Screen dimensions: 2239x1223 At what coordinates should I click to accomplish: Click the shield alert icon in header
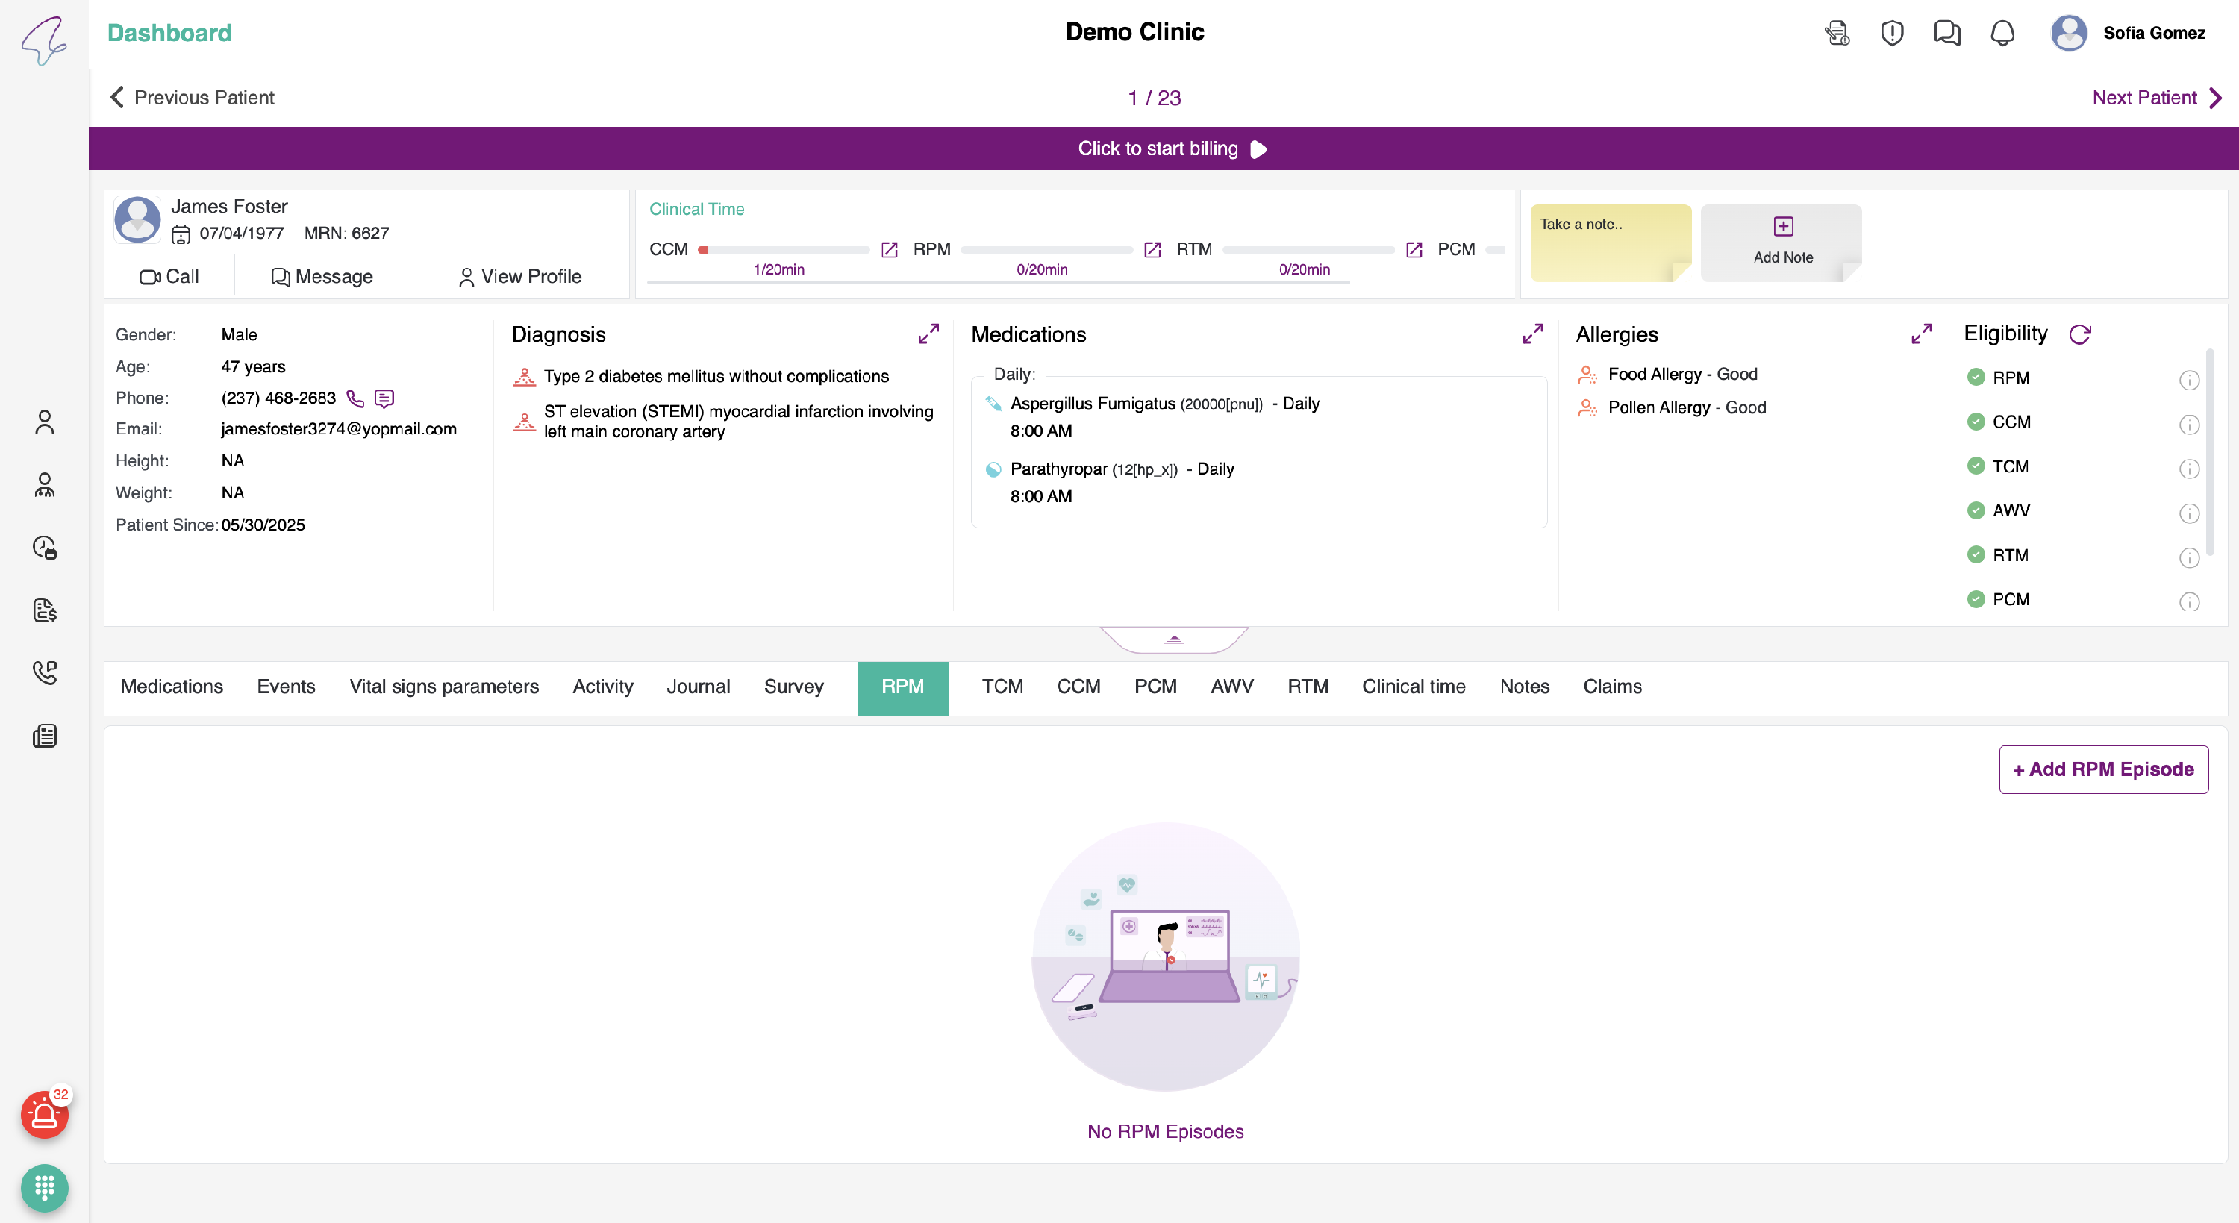click(1891, 33)
